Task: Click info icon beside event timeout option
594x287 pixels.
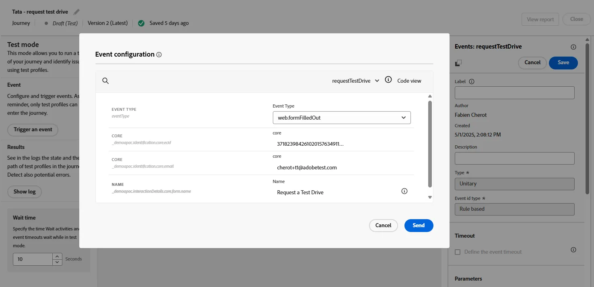Action: coord(573,250)
